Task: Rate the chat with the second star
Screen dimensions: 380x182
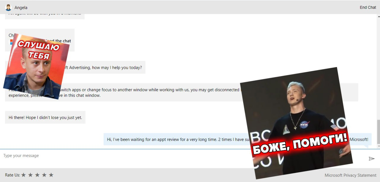Action: [30, 175]
